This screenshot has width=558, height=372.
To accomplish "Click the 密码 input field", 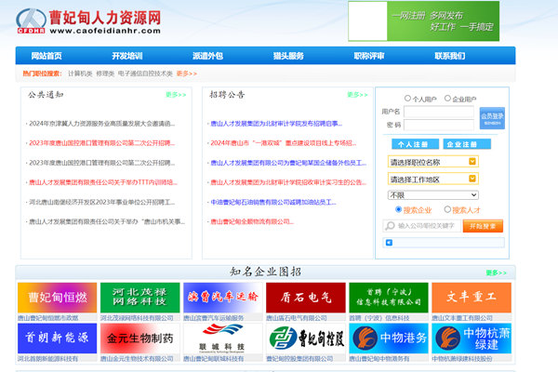I will click(x=439, y=125).
